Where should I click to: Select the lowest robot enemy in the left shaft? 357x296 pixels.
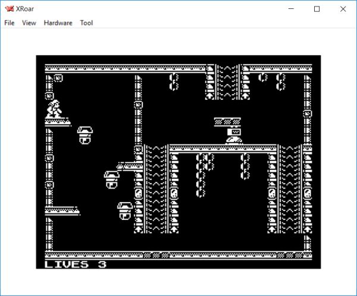(124, 210)
